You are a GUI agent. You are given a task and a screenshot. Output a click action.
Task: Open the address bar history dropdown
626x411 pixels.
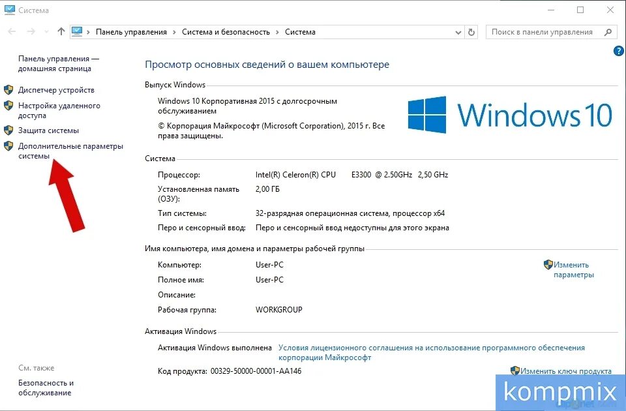point(458,33)
